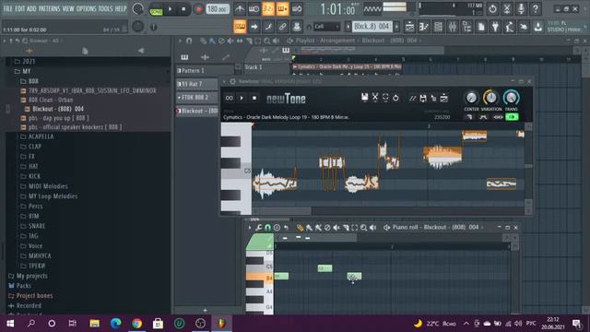Click NewTone save floppy disk icon
Screen dimensions: 590x332
coord(365,98)
